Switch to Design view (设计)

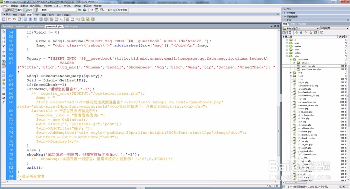pyautogui.click(x=29, y=10)
